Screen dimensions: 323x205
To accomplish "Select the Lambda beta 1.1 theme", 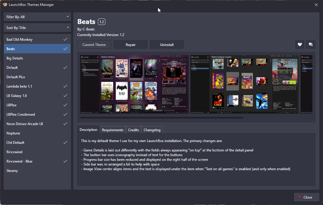I will tap(37, 86).
